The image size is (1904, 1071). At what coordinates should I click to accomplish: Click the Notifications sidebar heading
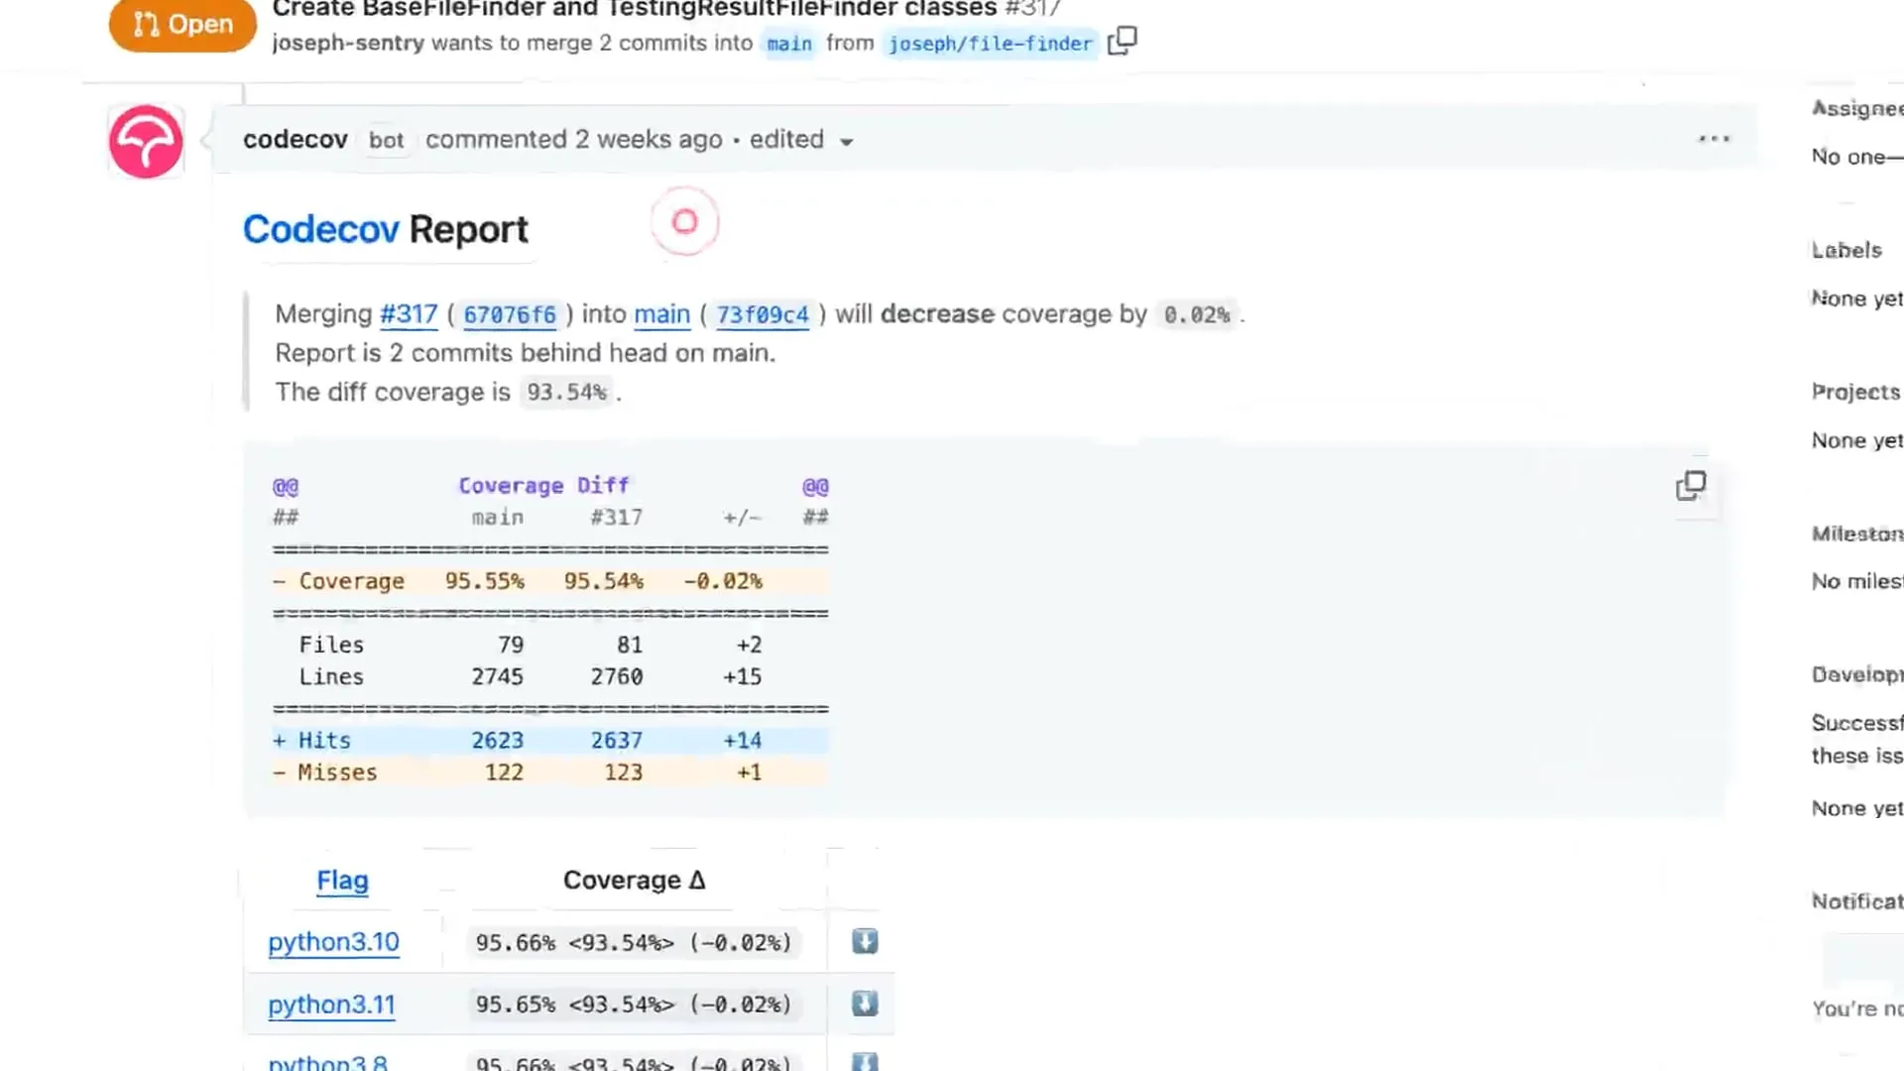pos(1857,901)
